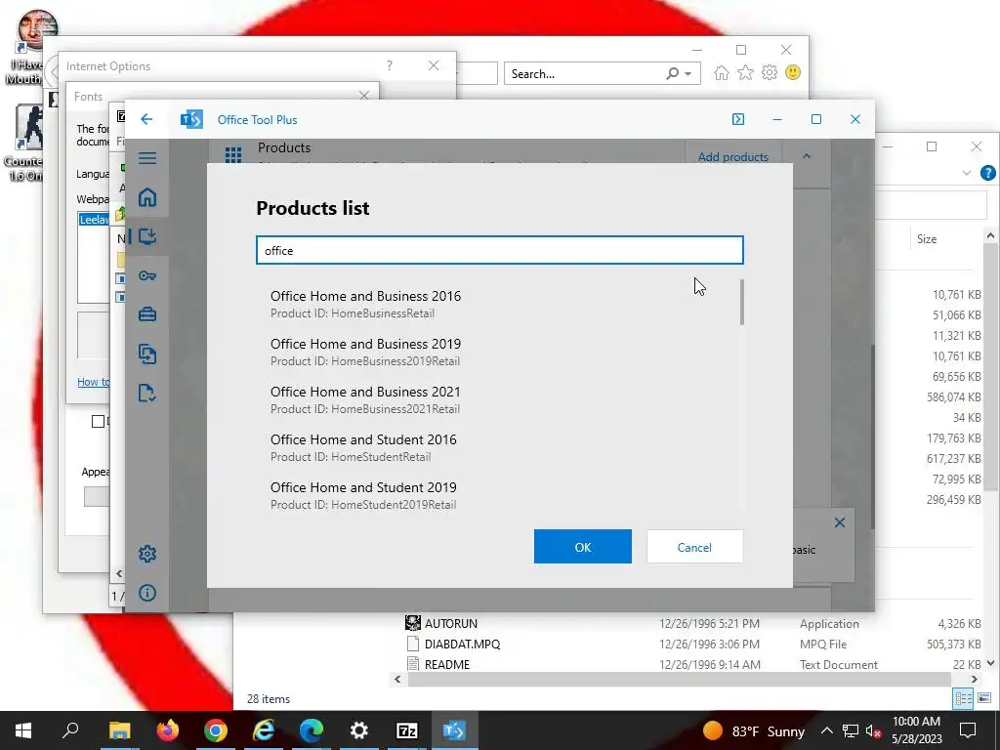This screenshot has height=750, width=1000.
Task: Open the Activate key sidebar icon
Action: [147, 275]
